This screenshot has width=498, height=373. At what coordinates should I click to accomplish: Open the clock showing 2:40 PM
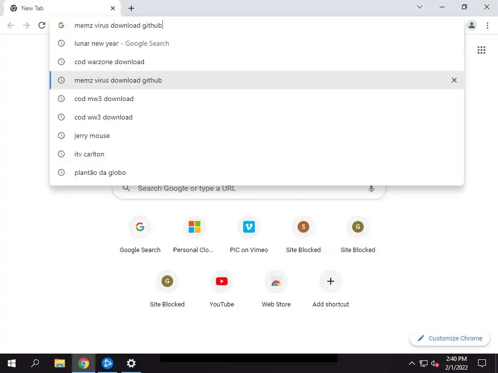[456, 363]
